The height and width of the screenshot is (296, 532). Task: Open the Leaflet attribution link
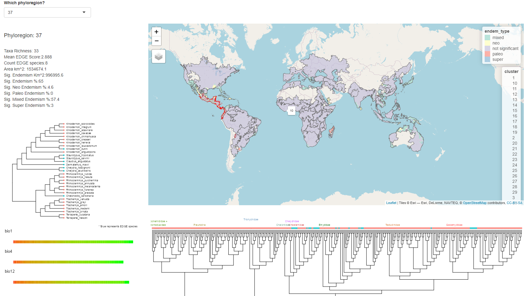tap(391, 203)
